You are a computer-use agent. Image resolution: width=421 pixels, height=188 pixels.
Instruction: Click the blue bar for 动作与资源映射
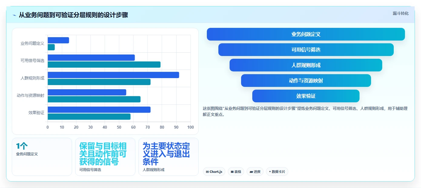tap(87, 92)
